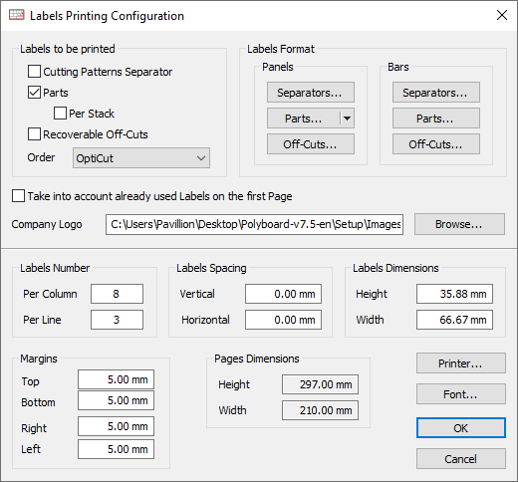Select the Per Column labels number field
518x482 pixels.
pos(118,294)
